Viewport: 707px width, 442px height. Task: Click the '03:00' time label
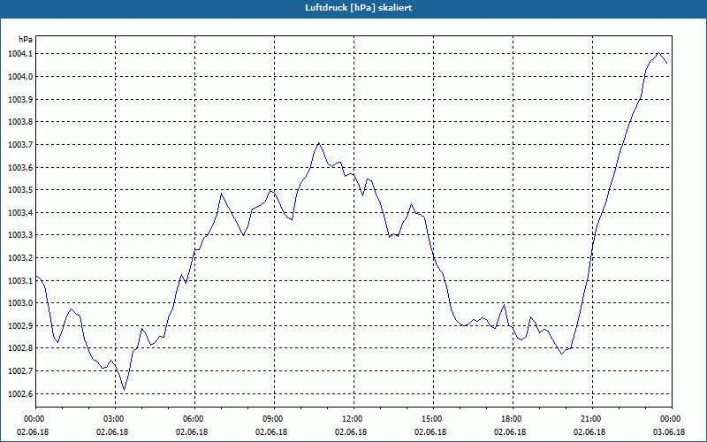(x=116, y=419)
